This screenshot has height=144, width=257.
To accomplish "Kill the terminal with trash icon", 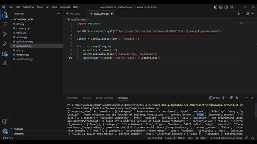I will tap(237, 98).
